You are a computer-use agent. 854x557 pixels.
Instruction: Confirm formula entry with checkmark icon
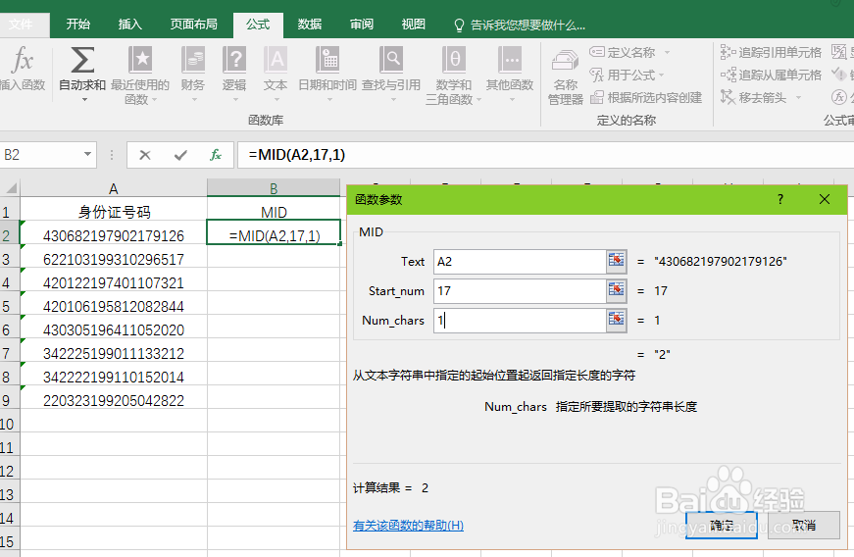pos(180,155)
